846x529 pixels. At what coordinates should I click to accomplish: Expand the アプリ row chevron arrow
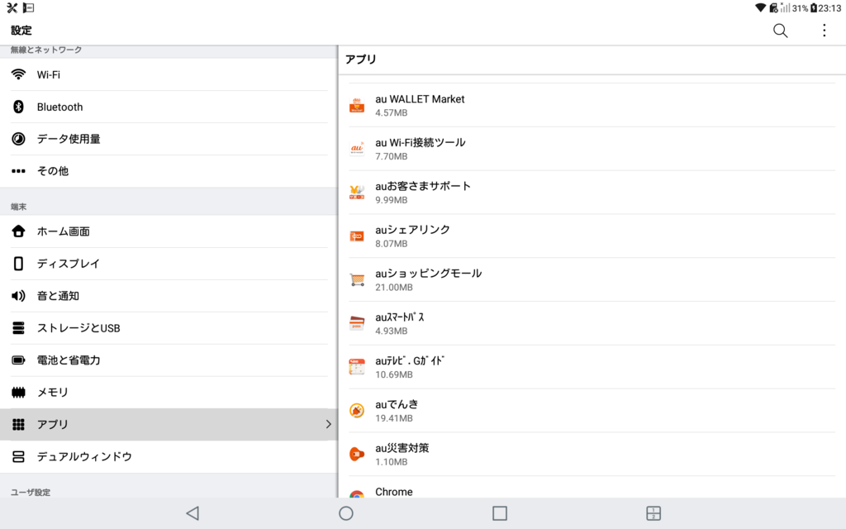(328, 424)
